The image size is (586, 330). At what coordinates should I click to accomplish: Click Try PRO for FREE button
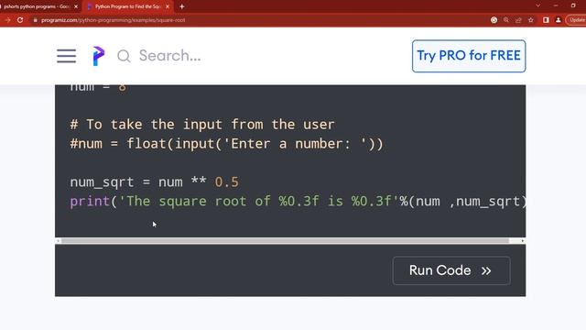click(469, 56)
